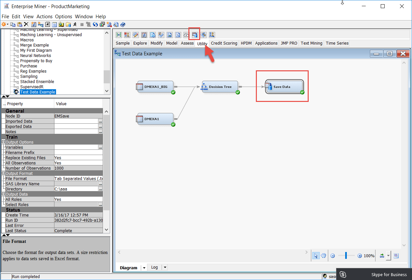This screenshot has width=412, height=280.
Task: Click the diagram zoom slider handle
Action: (346, 256)
